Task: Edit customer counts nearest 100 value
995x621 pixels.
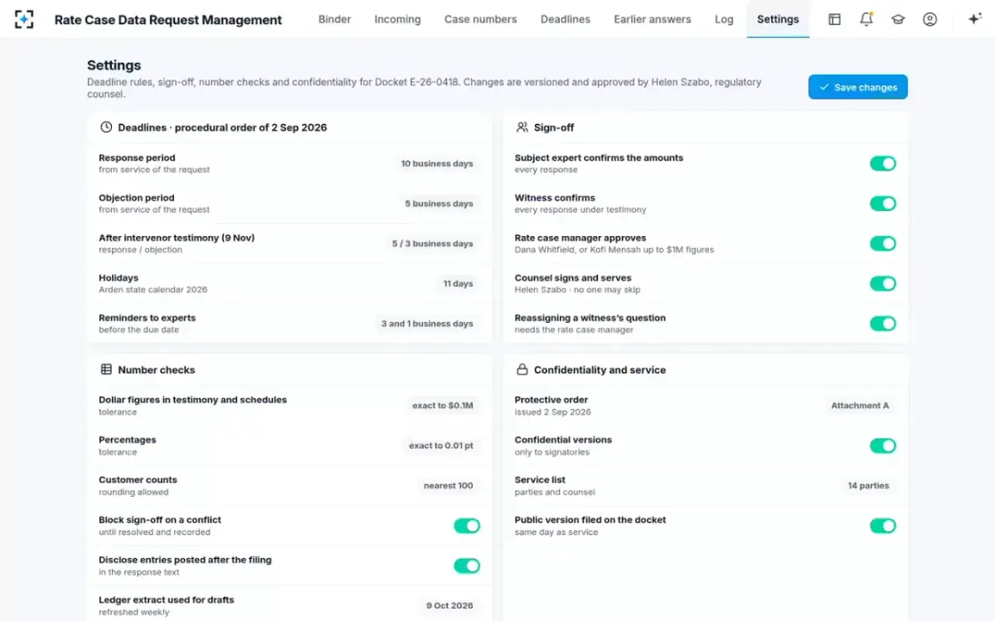Action: coord(449,486)
